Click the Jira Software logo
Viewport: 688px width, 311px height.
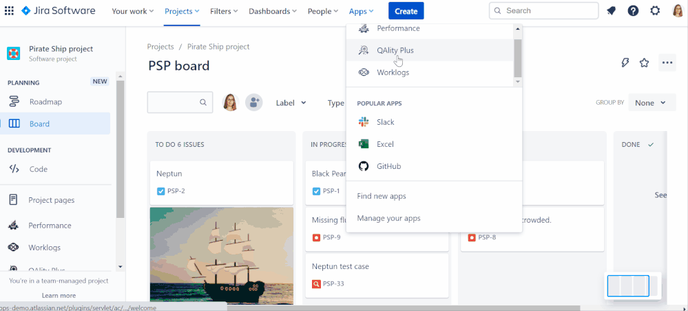coord(58,10)
